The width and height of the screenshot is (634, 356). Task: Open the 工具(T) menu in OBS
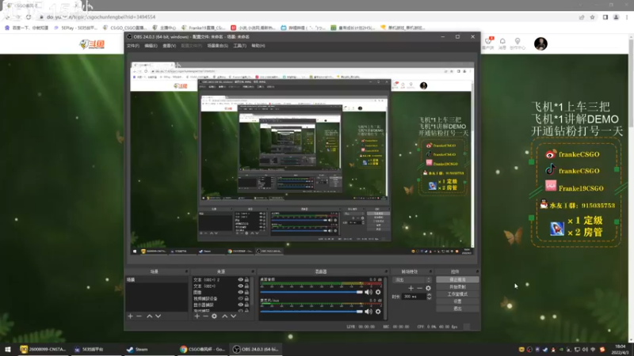pos(240,46)
